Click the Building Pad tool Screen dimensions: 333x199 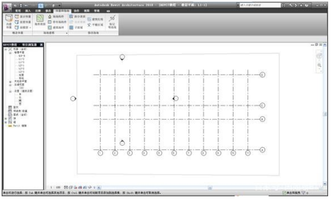tap(55, 27)
